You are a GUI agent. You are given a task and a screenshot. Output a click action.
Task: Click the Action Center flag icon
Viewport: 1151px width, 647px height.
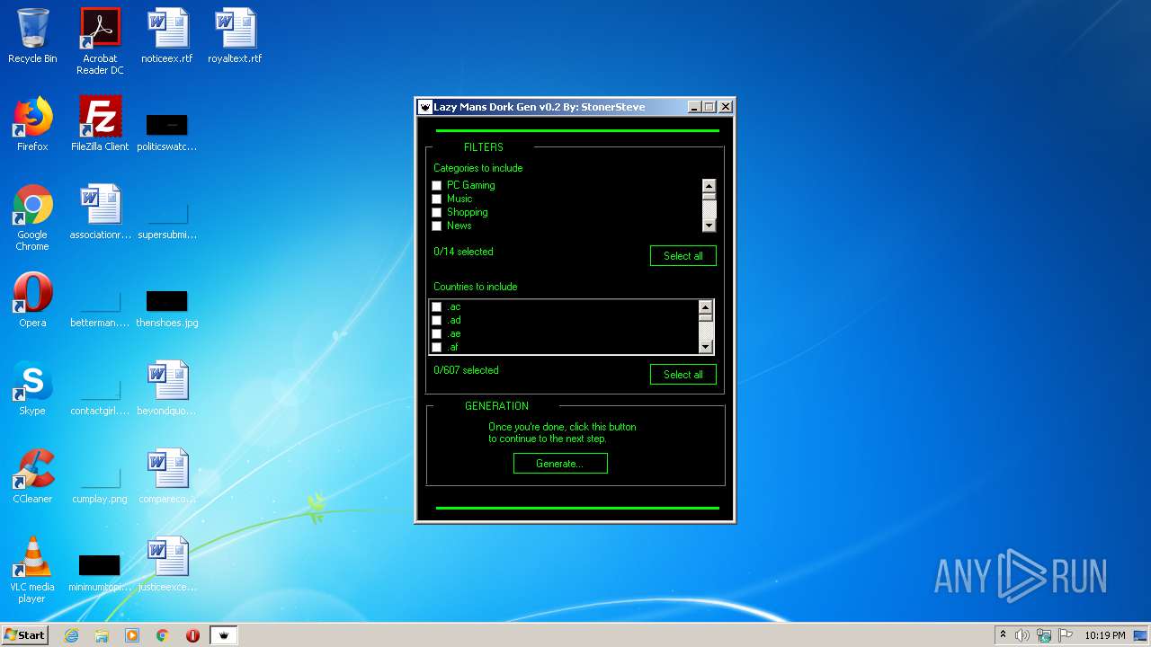[x=1066, y=635]
